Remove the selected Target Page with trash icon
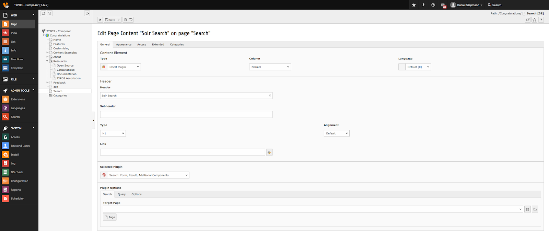The width and height of the screenshot is (549, 231). pos(527,209)
